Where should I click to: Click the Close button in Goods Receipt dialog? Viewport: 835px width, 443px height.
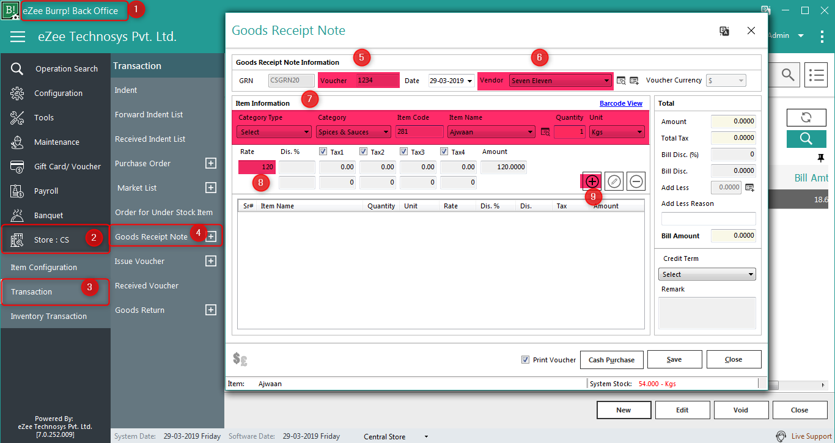734,359
